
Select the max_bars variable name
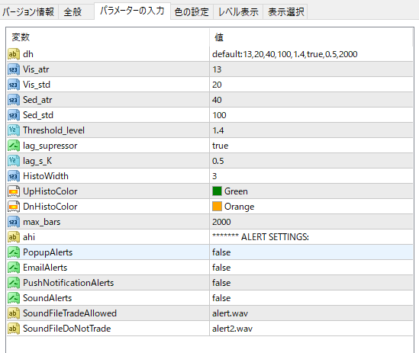[x=42, y=222]
